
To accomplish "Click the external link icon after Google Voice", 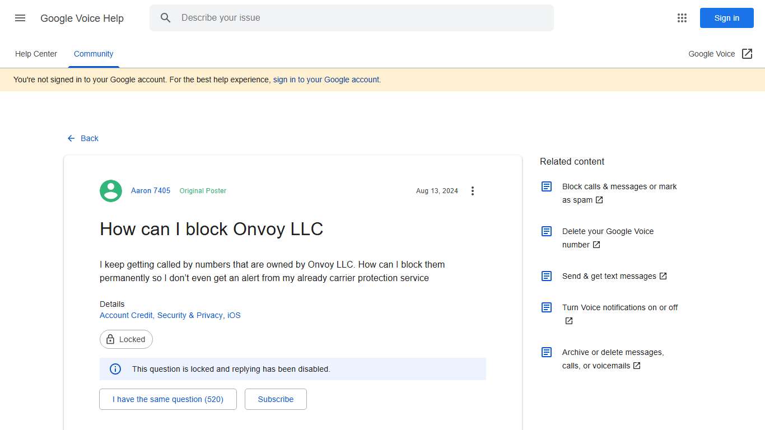I will click(747, 53).
